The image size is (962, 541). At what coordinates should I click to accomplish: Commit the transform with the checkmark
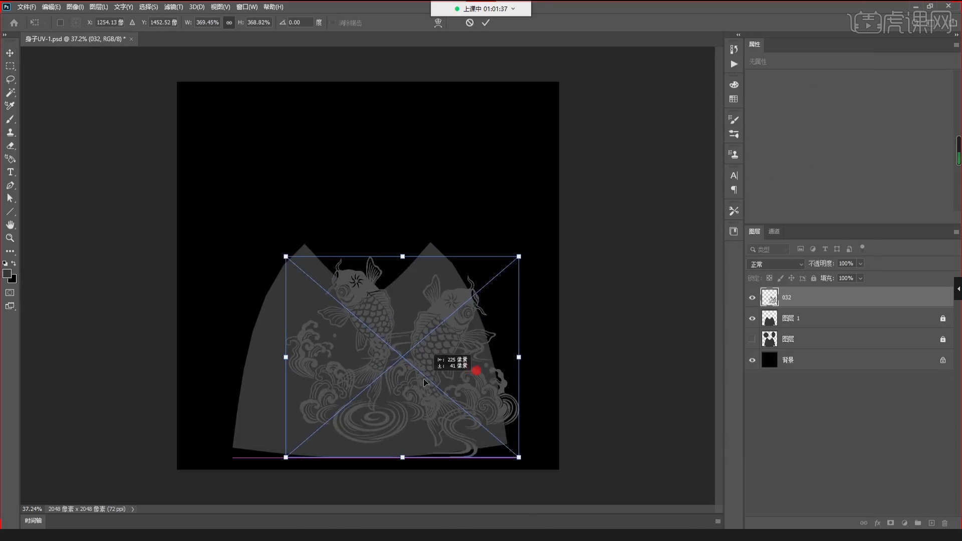tap(486, 23)
